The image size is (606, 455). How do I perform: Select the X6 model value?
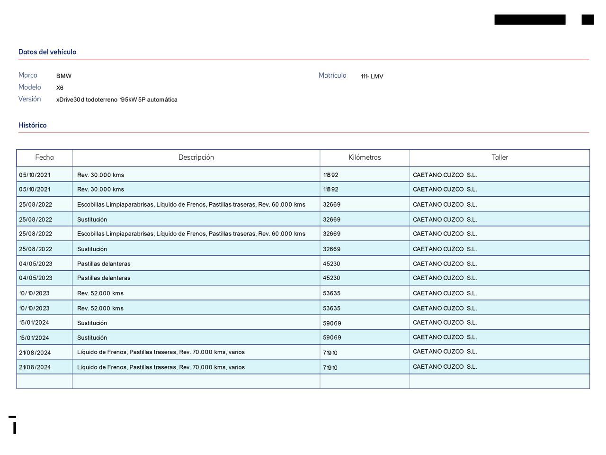point(60,88)
